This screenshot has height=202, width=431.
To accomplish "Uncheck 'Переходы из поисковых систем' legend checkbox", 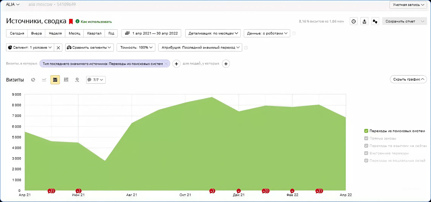I will pos(366,131).
